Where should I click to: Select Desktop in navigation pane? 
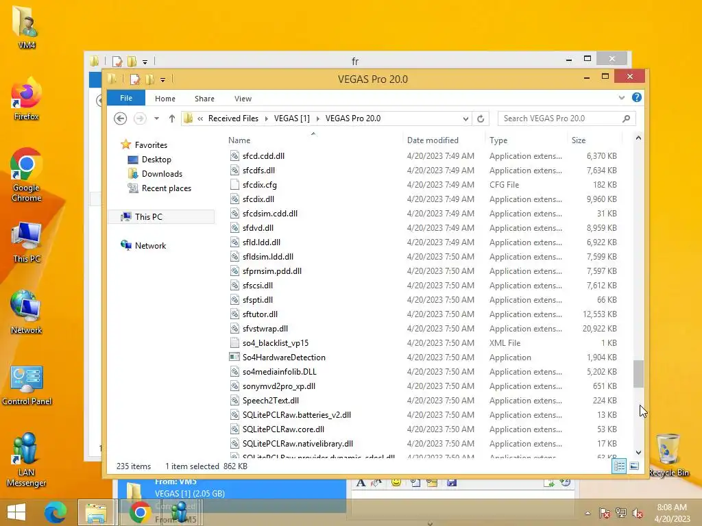(156, 159)
